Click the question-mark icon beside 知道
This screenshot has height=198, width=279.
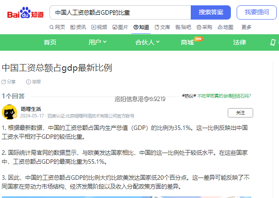coord(136,27)
